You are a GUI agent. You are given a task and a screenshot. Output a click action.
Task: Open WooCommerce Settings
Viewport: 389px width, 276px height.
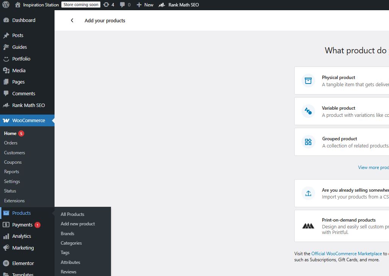(12, 181)
